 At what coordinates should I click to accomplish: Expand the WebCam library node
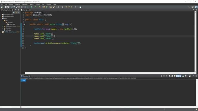pyautogui.click(x=3, y=28)
